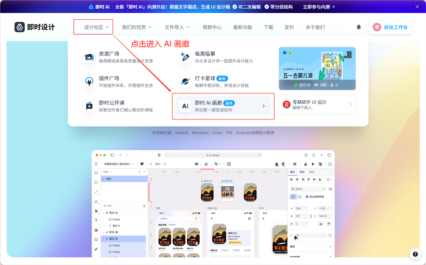Toggle landscape orientation button

click(300, 197)
